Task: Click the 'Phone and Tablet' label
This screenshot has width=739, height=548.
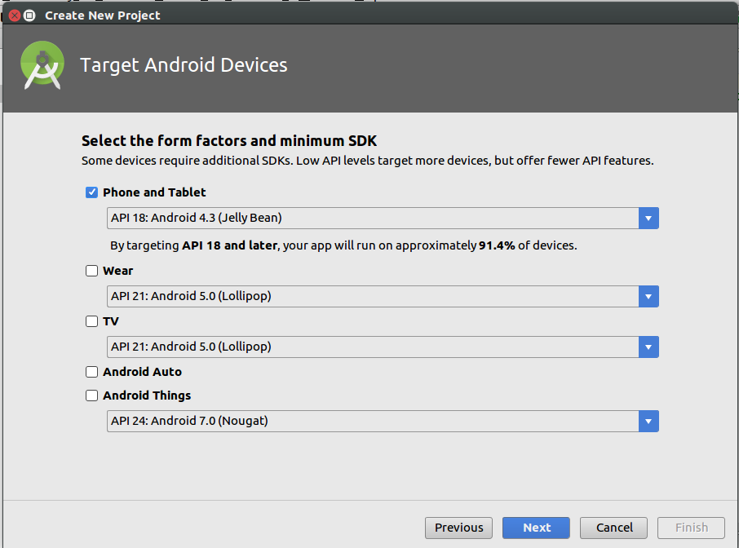Action: click(x=154, y=192)
